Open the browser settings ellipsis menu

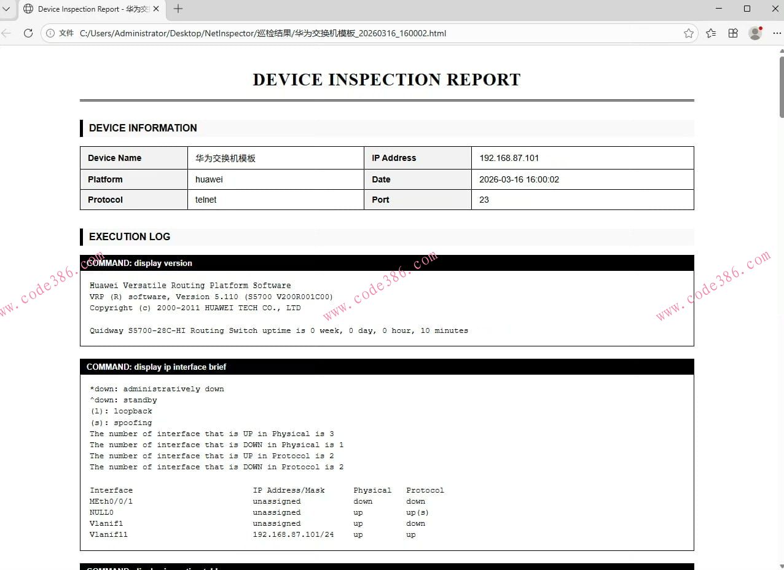click(x=776, y=33)
